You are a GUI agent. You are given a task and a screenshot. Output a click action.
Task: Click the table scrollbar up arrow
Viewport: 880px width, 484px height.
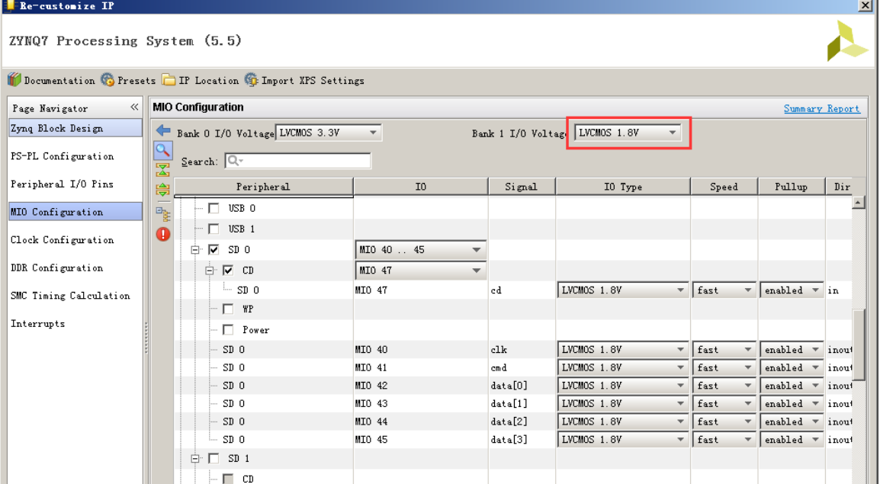tap(858, 203)
